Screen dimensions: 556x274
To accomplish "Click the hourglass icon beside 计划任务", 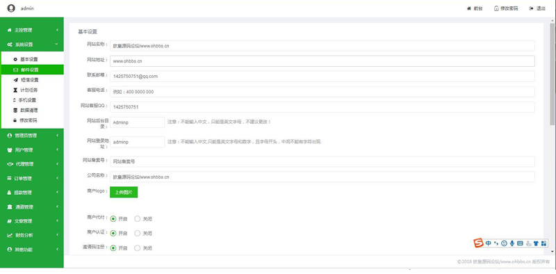I will coord(15,90).
